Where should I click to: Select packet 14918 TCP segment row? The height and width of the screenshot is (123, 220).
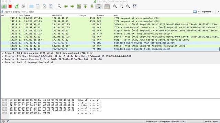[x=110, y=21]
